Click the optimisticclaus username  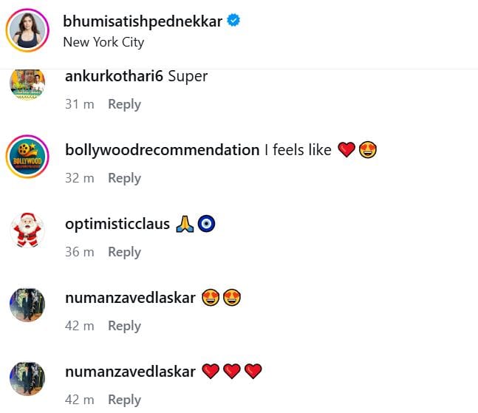pyautogui.click(x=117, y=224)
